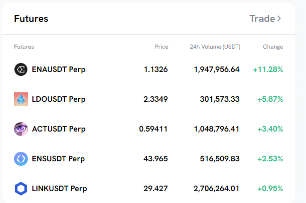306x203 pixels.
Task: Click the +11.28% change value
Action: coord(268,69)
